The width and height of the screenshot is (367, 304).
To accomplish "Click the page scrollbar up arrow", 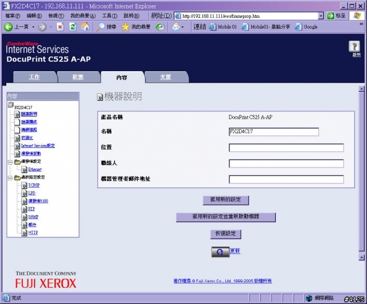I will 361,89.
